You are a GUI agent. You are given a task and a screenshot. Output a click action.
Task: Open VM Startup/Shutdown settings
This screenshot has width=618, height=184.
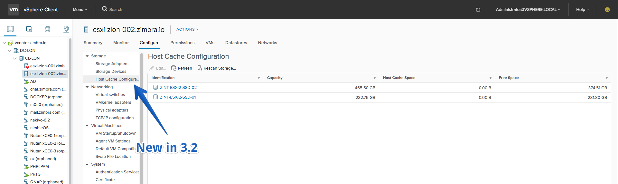click(116, 133)
